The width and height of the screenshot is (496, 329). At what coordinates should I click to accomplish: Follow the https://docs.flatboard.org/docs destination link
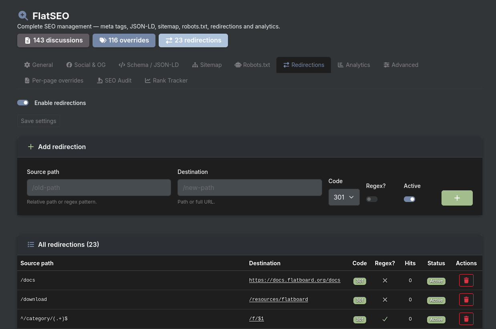point(294,281)
